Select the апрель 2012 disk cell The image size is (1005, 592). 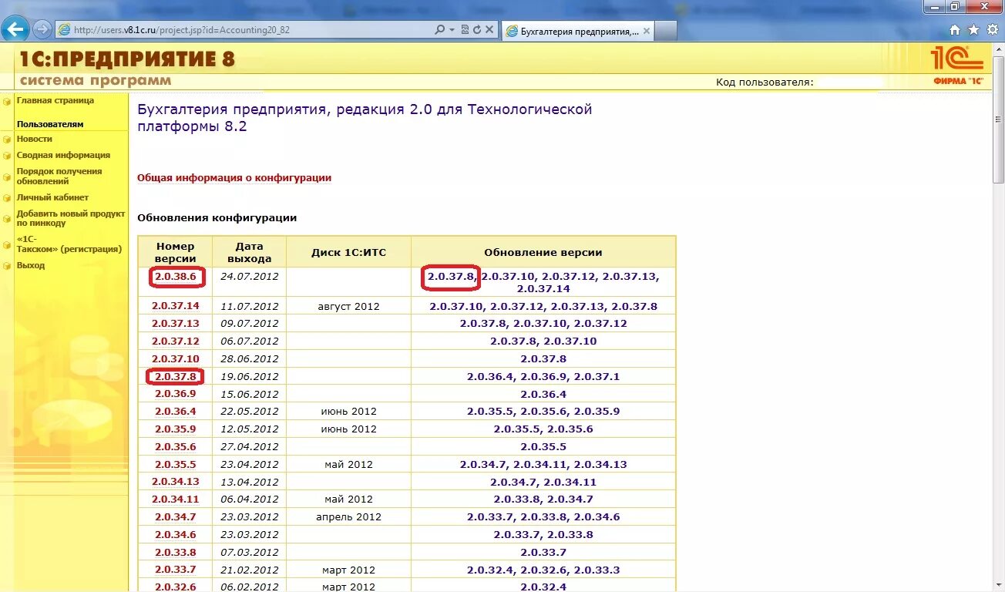pyautogui.click(x=348, y=517)
